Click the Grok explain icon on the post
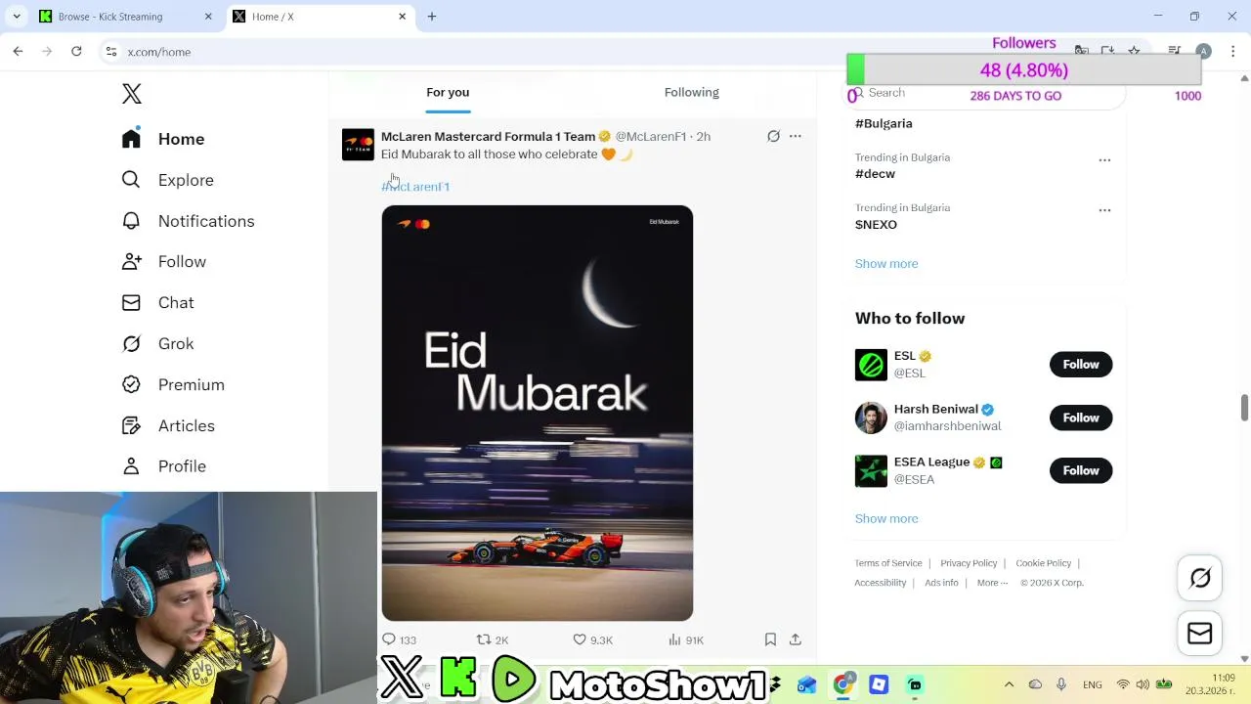This screenshot has width=1251, height=704. 773,136
